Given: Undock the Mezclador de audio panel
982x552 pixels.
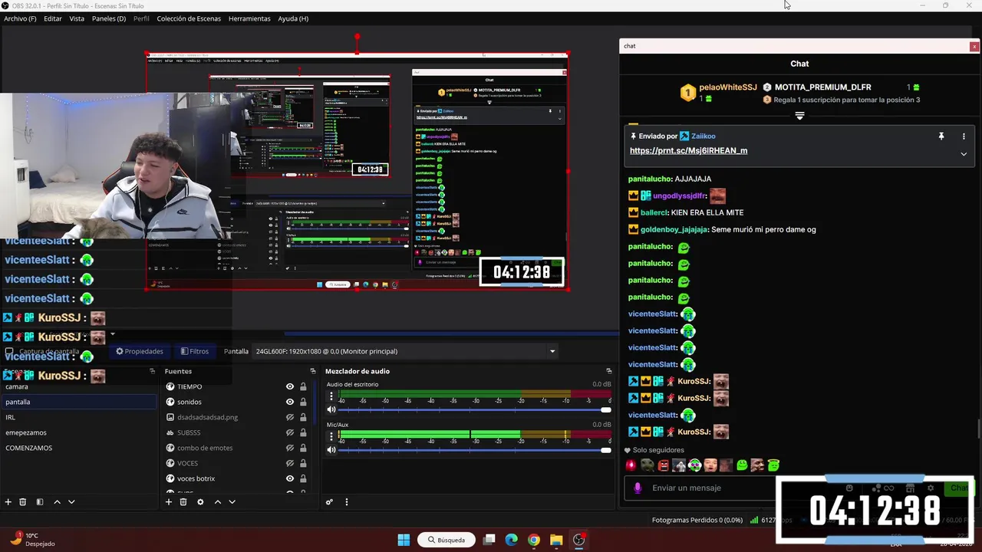Looking at the screenshot, I should [x=609, y=371].
